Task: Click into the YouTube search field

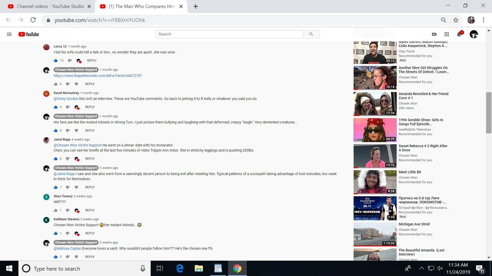Action: point(230,34)
